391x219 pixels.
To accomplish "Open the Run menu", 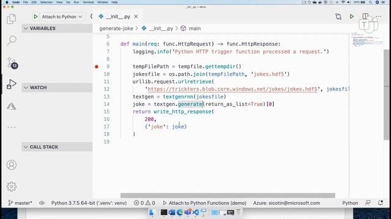I will [x=76, y=2].
